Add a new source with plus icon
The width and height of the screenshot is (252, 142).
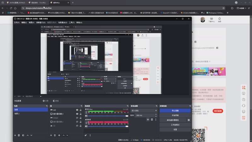(x=51, y=135)
